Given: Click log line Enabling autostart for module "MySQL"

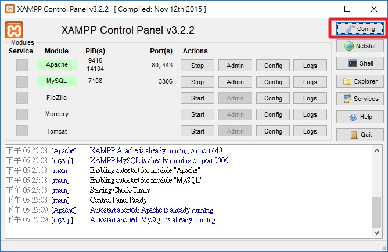Looking at the screenshot, I should (x=146, y=180).
